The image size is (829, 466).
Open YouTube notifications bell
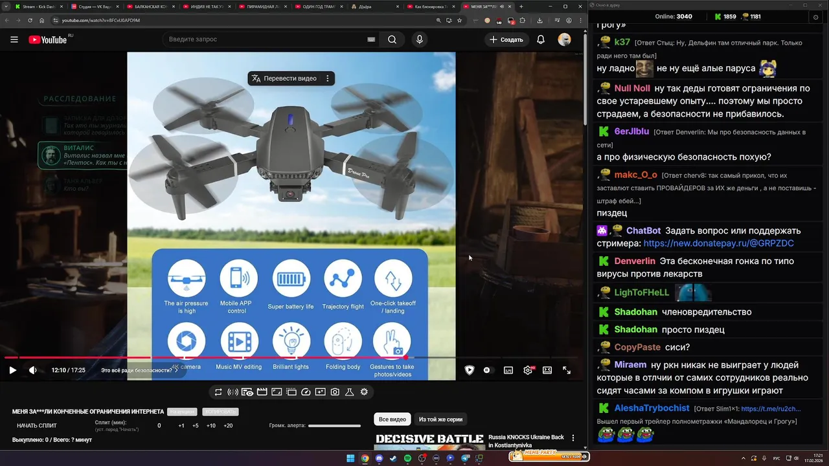[541, 39]
